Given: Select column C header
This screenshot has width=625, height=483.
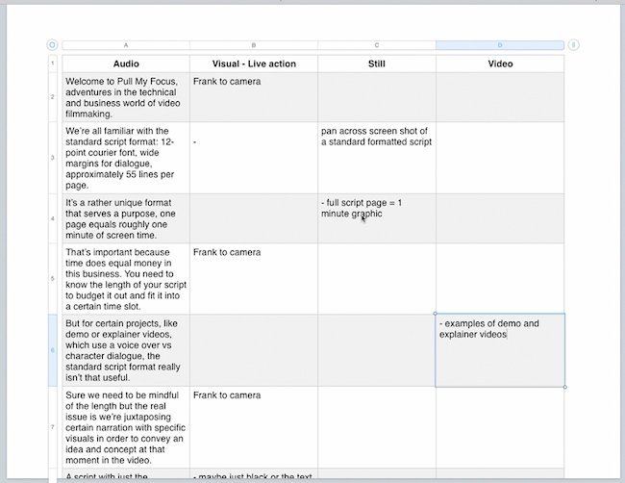Looking at the screenshot, I should tap(377, 45).
